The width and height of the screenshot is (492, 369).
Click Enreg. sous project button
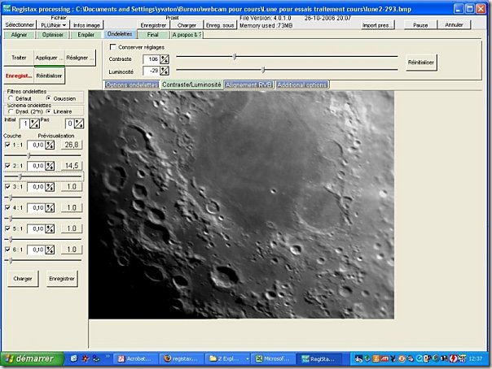pyautogui.click(x=220, y=25)
